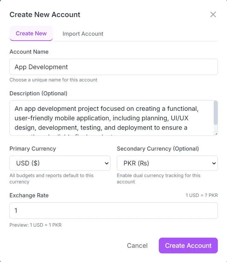Screen dimensions: 227x262
Task: Click the purple Create Account button
Action: [x=188, y=246]
